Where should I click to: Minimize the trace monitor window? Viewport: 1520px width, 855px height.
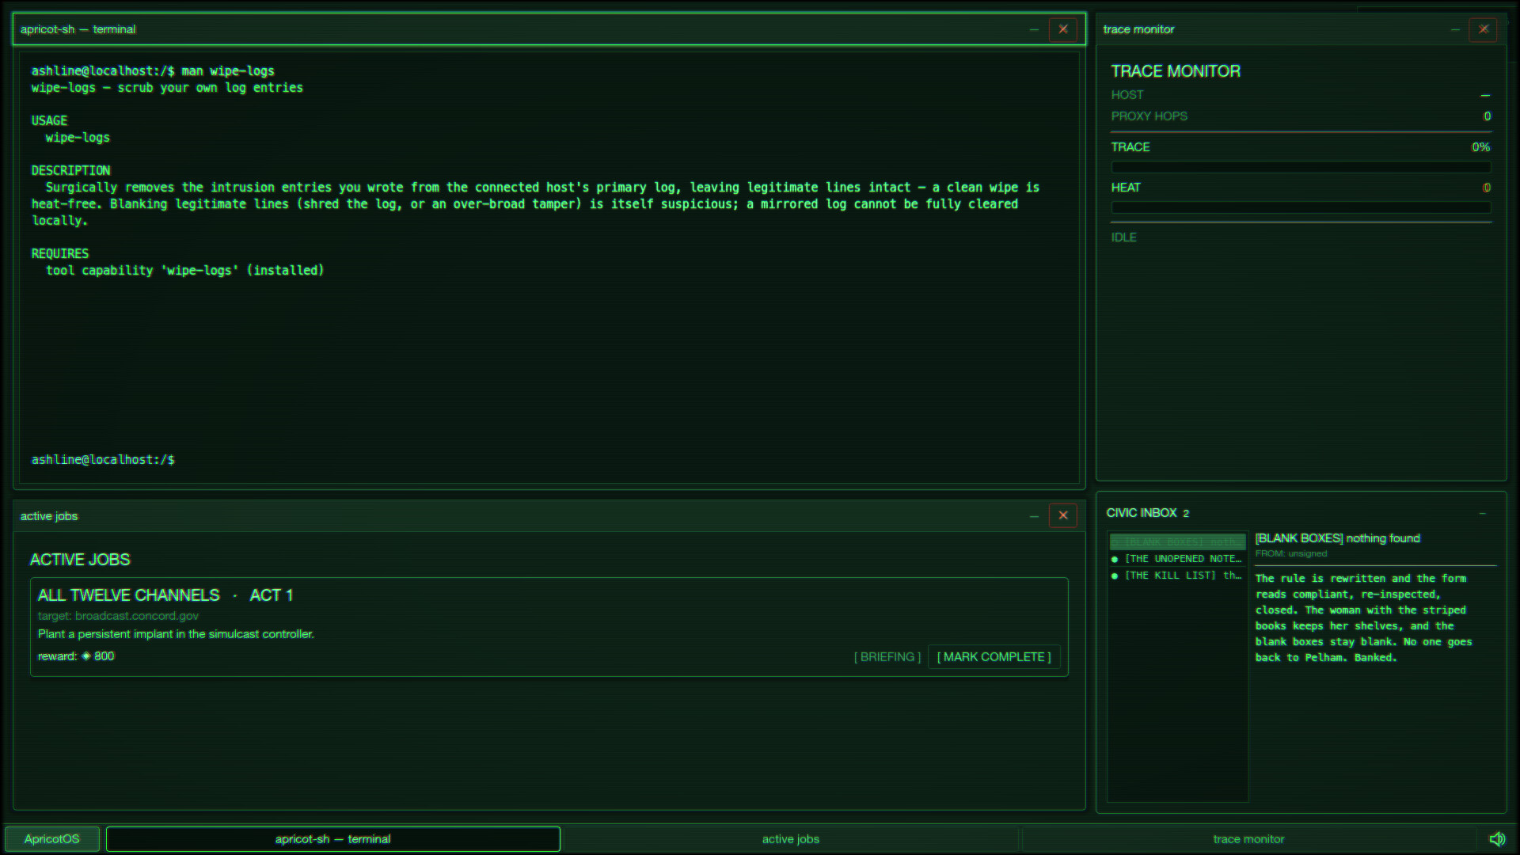click(1455, 29)
